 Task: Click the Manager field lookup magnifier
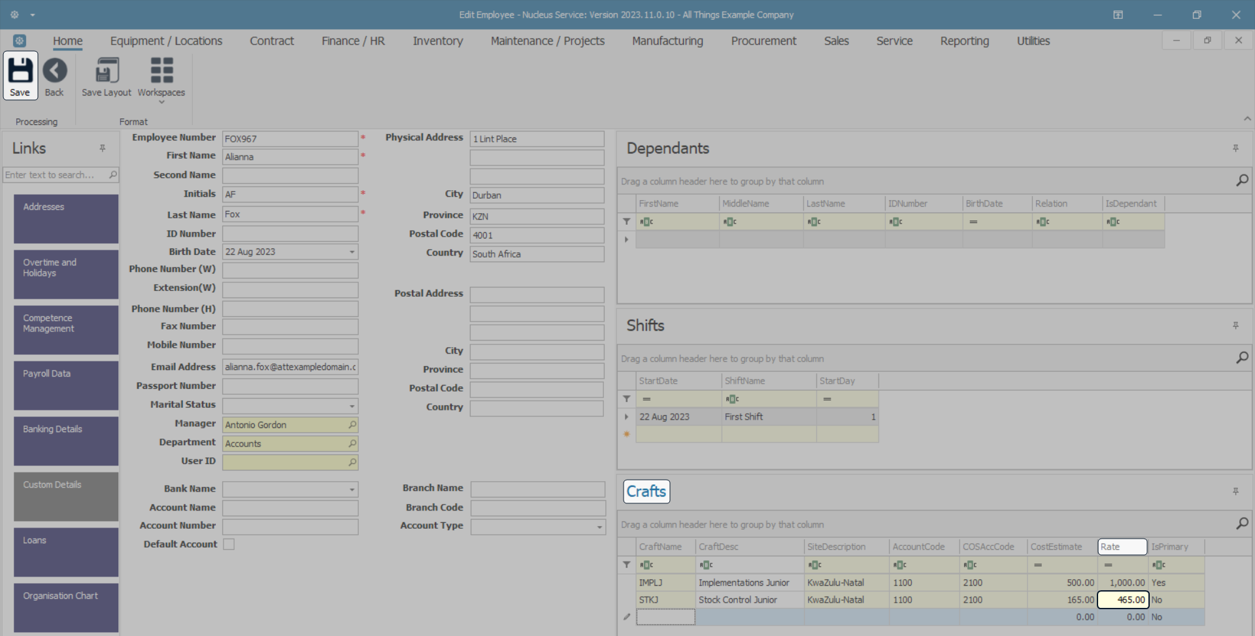[x=352, y=425]
